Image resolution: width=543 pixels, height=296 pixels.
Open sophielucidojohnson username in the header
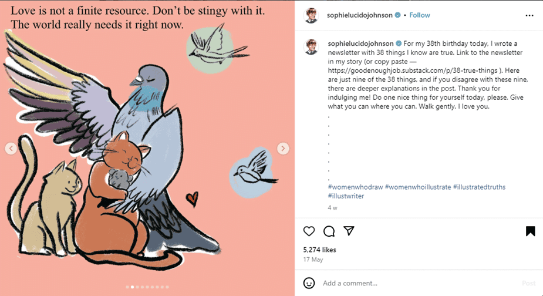(360, 15)
